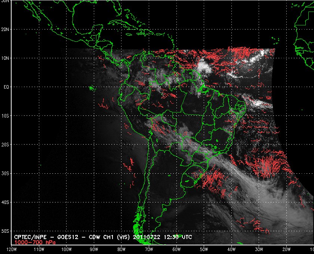
Task: Click the CDW CH1 (VIS) channel text
Action: [x=110, y=238]
